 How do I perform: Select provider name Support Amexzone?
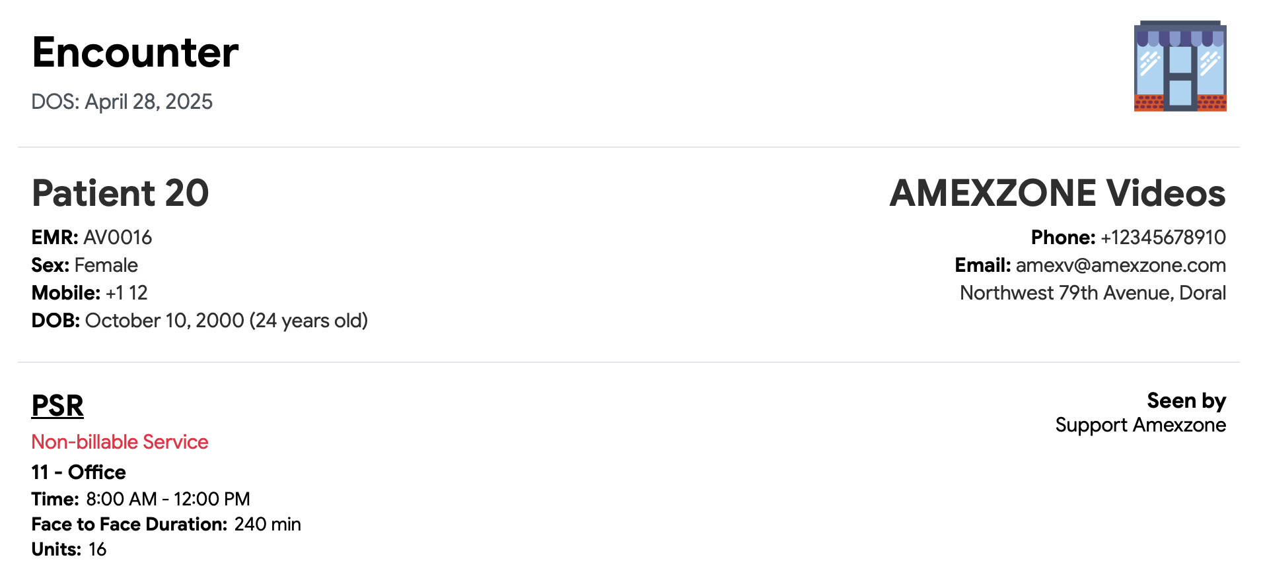(1140, 425)
